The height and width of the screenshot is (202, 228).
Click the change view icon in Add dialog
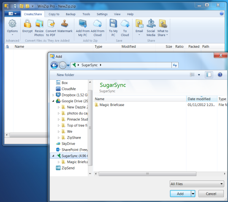tap(192, 75)
